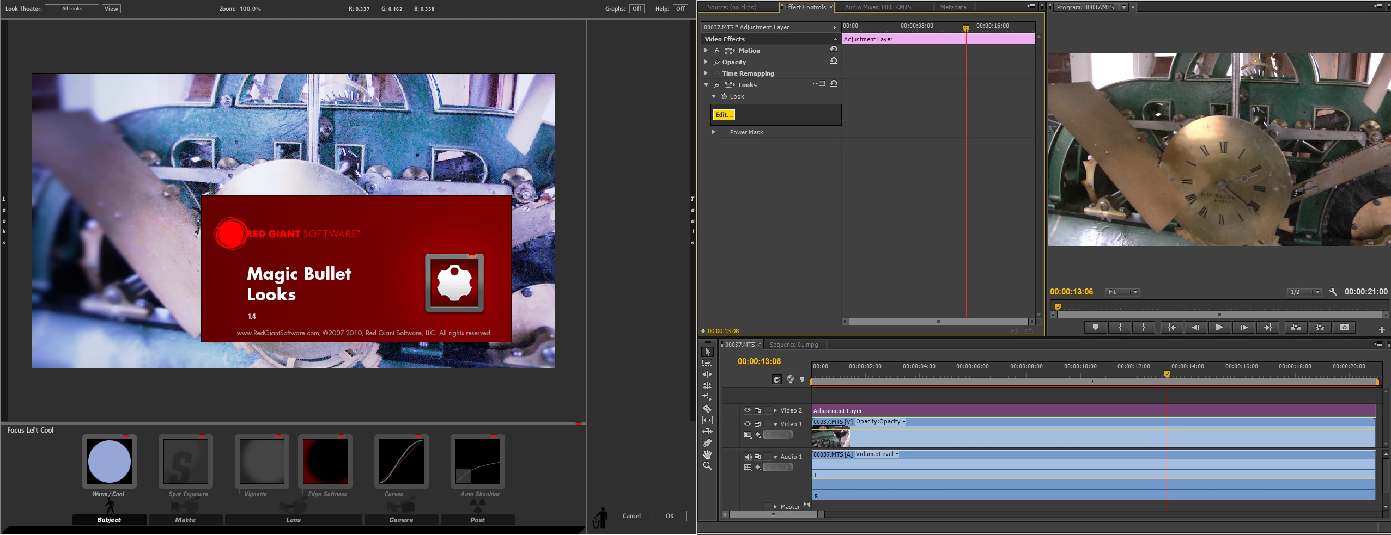Toggle the Help Off button

click(680, 9)
